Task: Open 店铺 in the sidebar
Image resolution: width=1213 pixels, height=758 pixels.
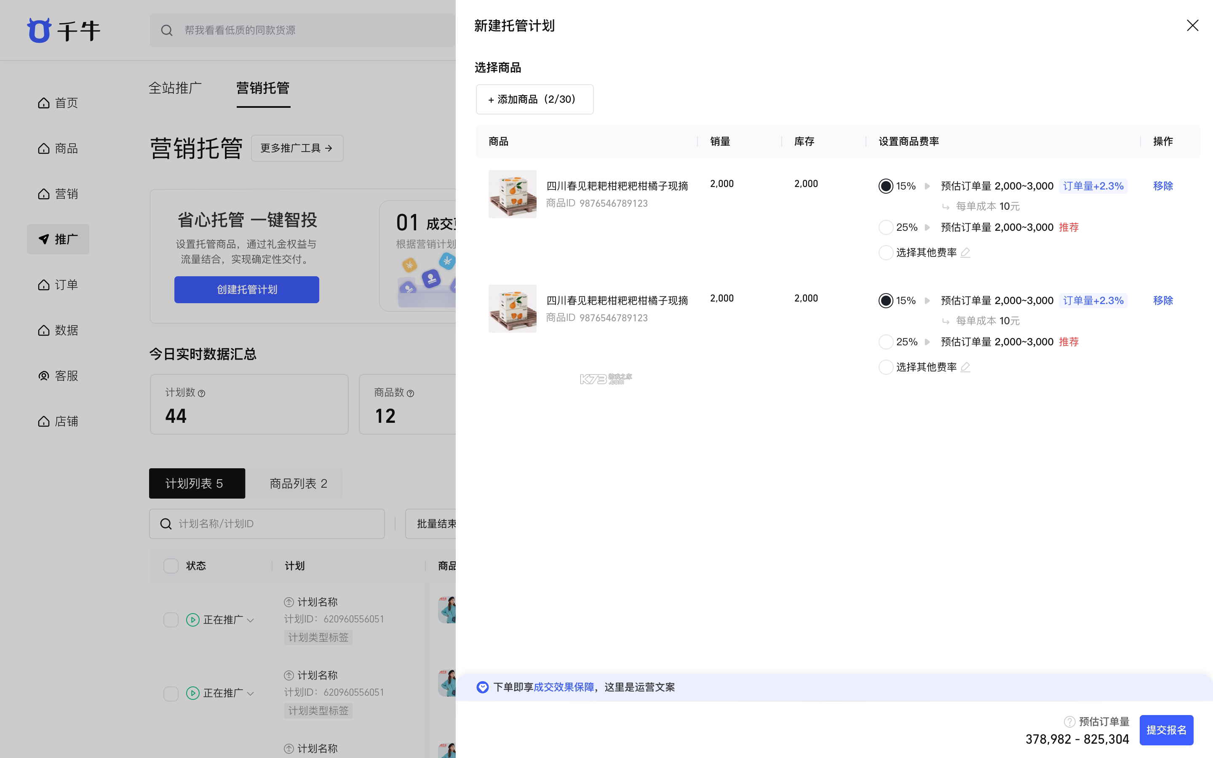Action: [58, 421]
